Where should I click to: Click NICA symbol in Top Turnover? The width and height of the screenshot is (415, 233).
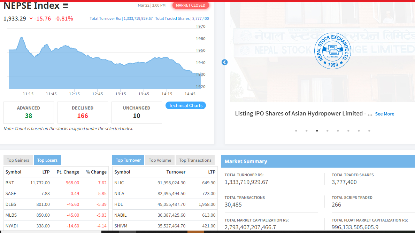point(120,194)
